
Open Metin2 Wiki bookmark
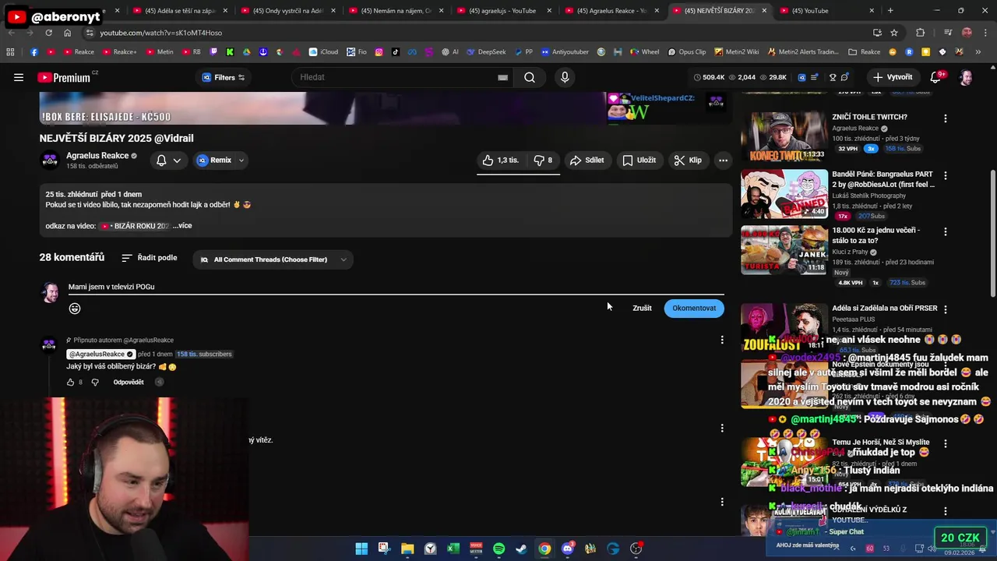pyautogui.click(x=736, y=52)
